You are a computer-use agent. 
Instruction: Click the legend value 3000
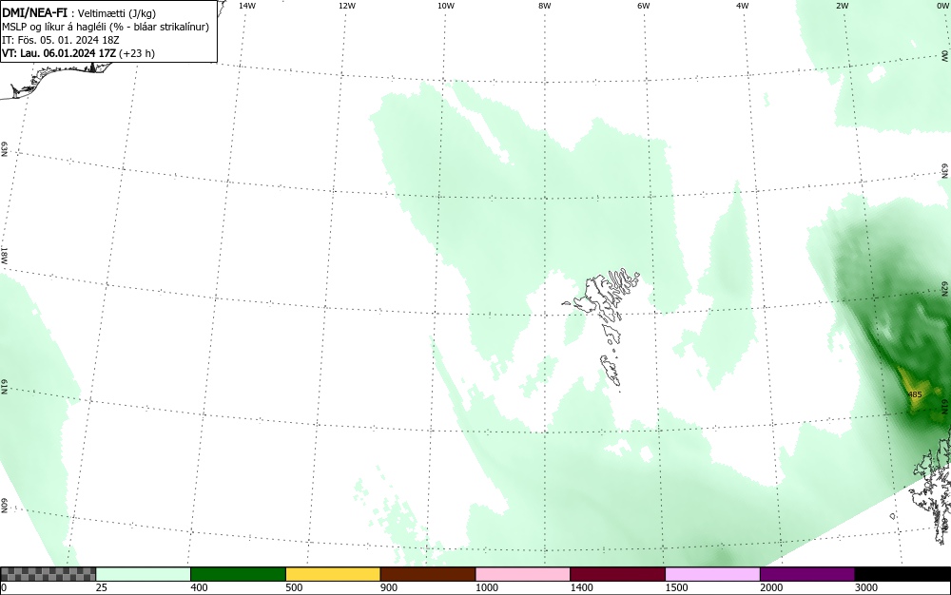coord(866,587)
